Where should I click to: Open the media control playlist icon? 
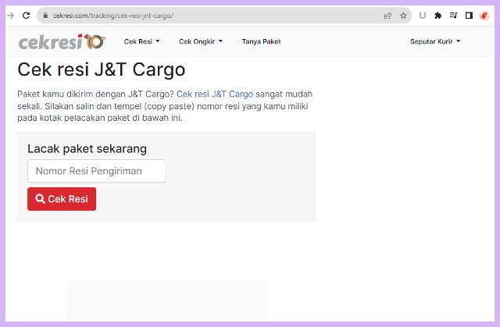coord(453,16)
